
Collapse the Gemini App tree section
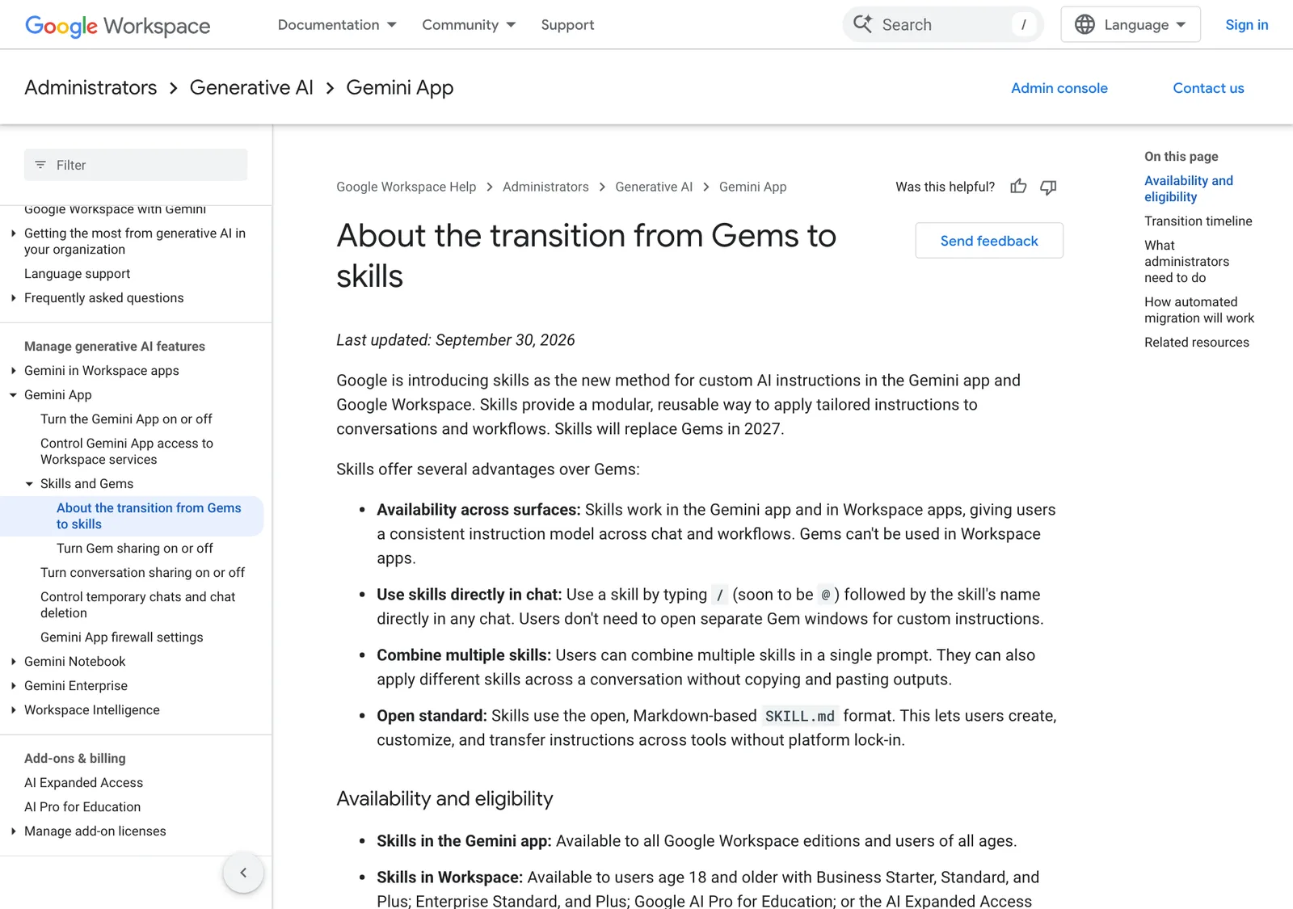(13, 395)
